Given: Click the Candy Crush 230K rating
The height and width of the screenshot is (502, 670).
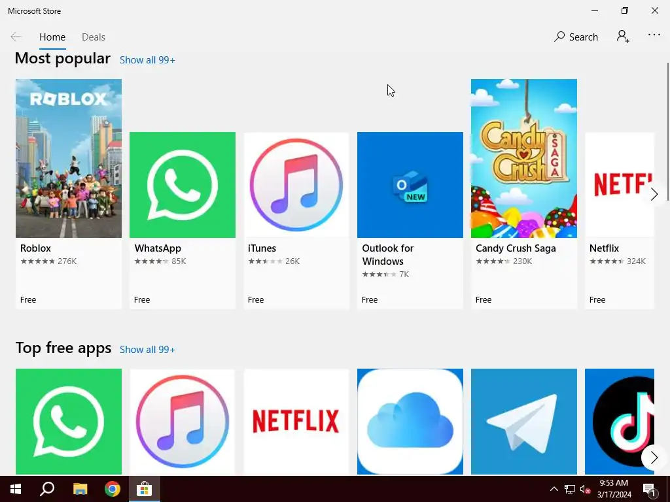Looking at the screenshot, I should coord(504,261).
